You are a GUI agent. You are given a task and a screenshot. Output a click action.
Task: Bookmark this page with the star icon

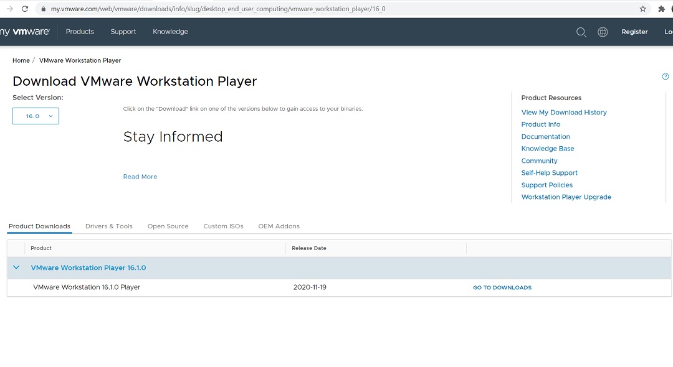coord(642,9)
